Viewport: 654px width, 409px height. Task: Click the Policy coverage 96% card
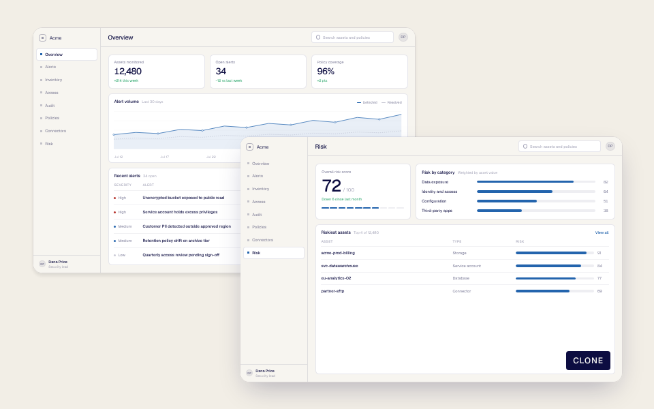pyautogui.click(x=360, y=72)
